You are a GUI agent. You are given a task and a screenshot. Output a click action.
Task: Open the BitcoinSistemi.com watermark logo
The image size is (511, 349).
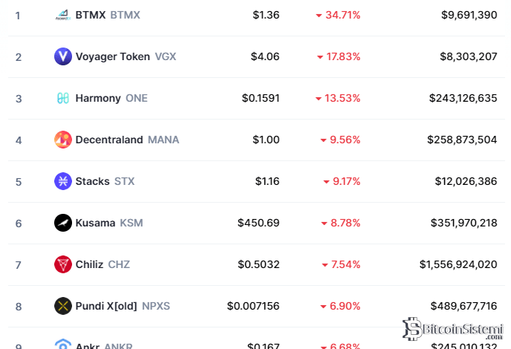453,329
